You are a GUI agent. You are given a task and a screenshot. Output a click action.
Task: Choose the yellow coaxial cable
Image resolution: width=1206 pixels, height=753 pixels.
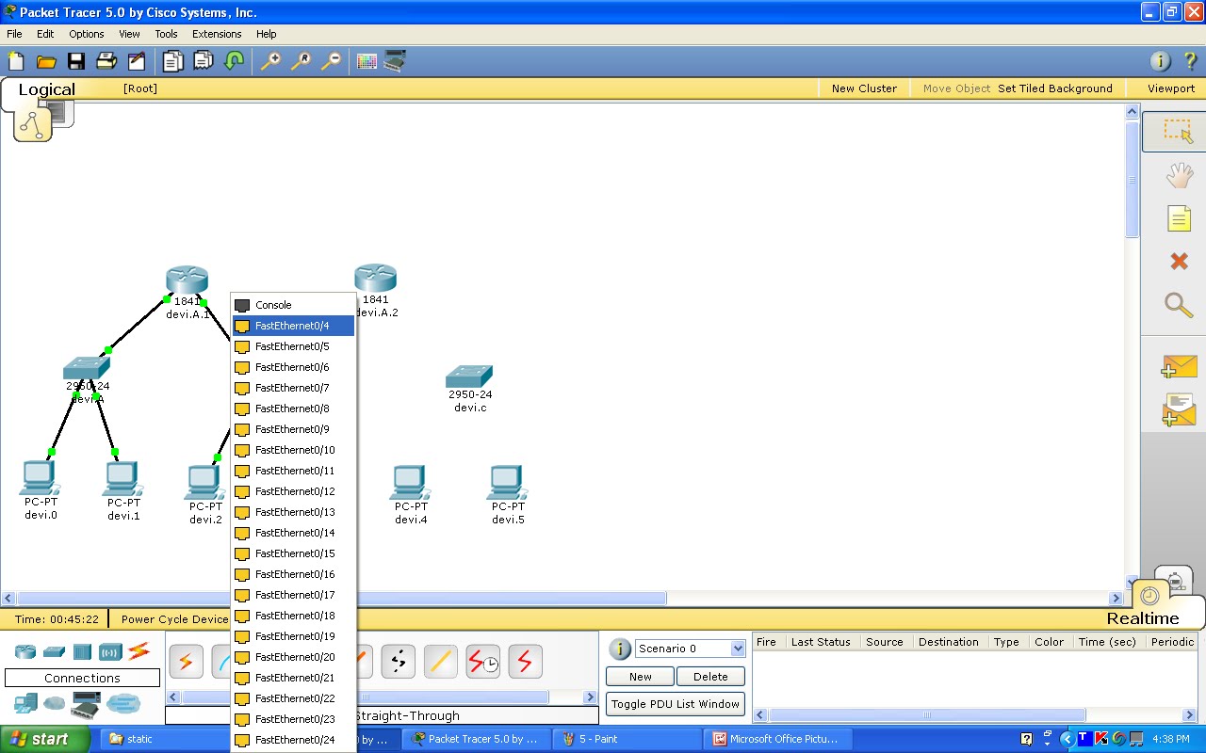[440, 662]
